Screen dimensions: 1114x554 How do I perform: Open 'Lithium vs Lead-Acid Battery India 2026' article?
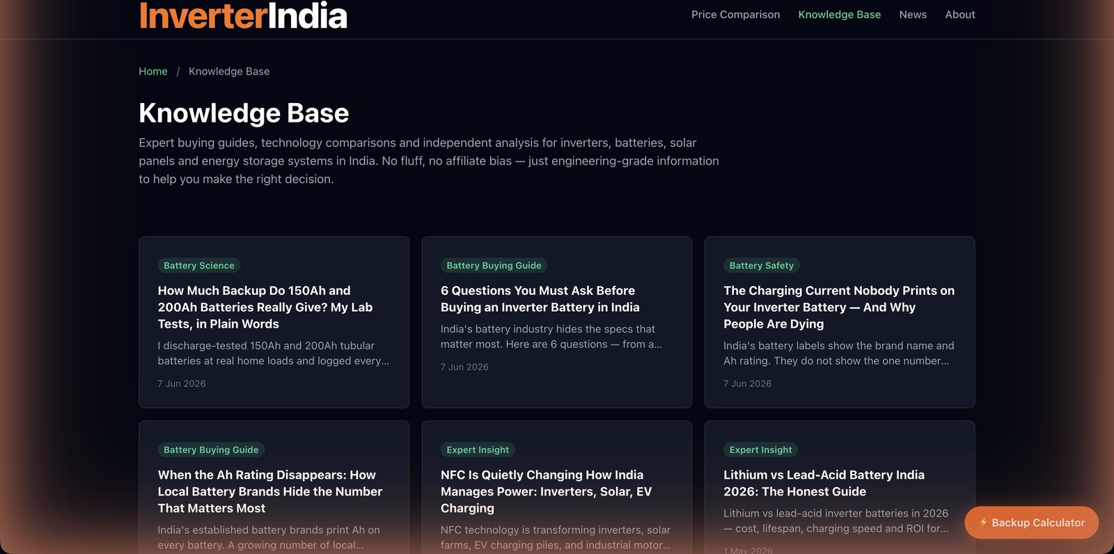pyautogui.click(x=824, y=483)
